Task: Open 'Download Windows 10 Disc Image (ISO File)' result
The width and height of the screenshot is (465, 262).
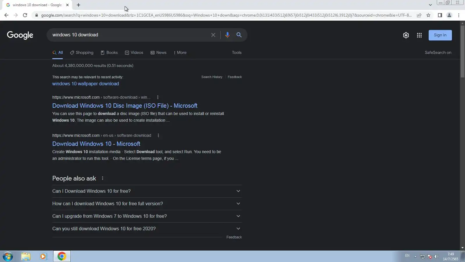Action: click(125, 106)
